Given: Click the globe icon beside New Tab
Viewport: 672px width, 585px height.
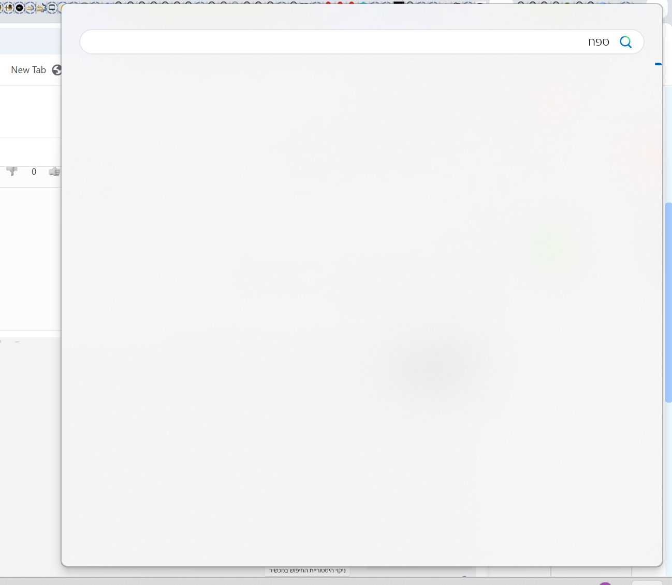Looking at the screenshot, I should click(57, 70).
